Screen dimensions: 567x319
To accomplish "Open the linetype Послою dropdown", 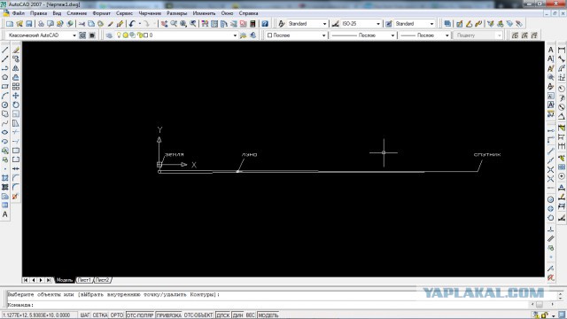I will point(392,35).
